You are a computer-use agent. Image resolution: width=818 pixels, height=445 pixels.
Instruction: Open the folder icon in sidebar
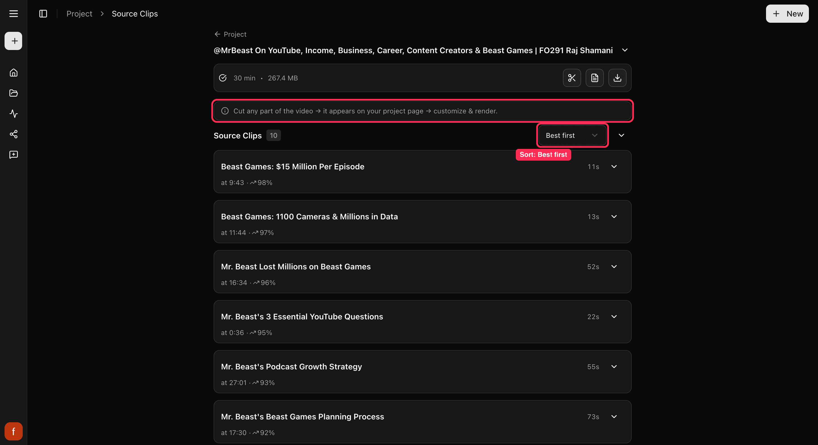pyautogui.click(x=13, y=93)
